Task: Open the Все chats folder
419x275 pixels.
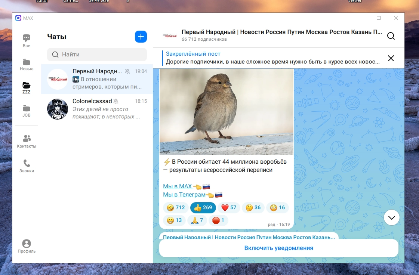Action: click(27, 41)
